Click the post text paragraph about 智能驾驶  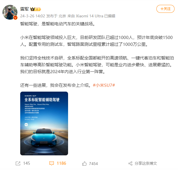click(58, 24)
